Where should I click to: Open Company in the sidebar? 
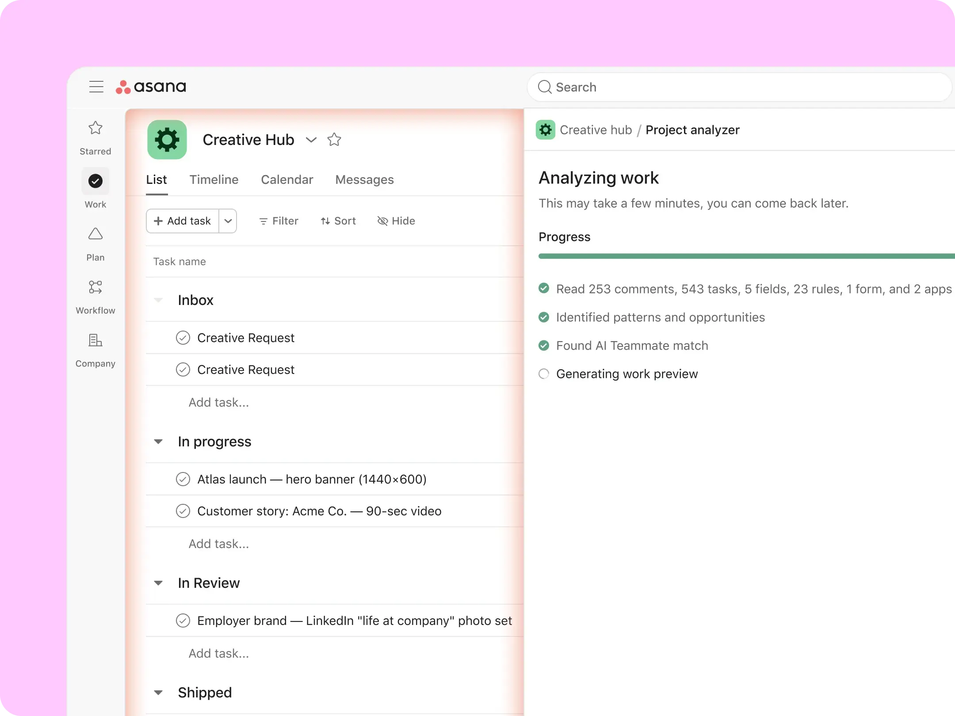(95, 350)
